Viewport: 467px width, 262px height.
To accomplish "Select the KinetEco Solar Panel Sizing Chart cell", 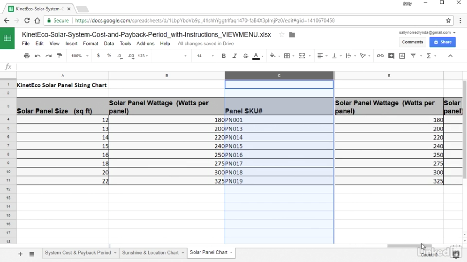I will (63, 85).
